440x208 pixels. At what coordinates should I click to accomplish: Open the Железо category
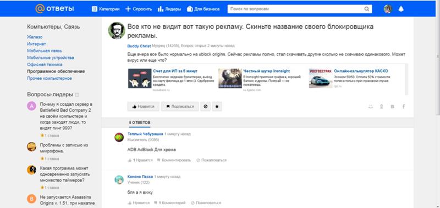(35, 37)
